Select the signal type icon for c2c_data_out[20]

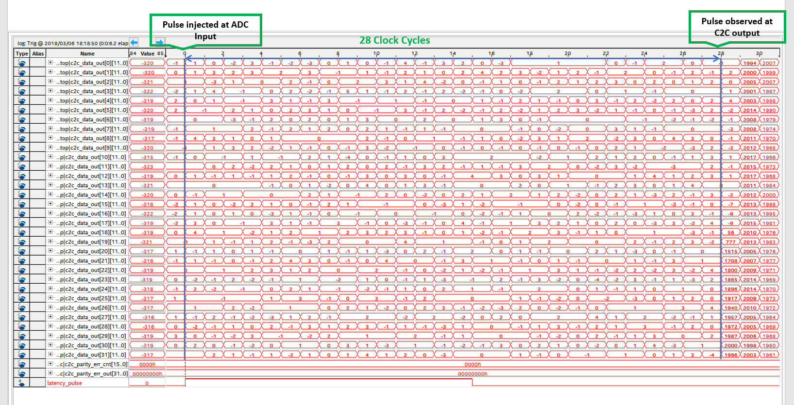pos(22,251)
